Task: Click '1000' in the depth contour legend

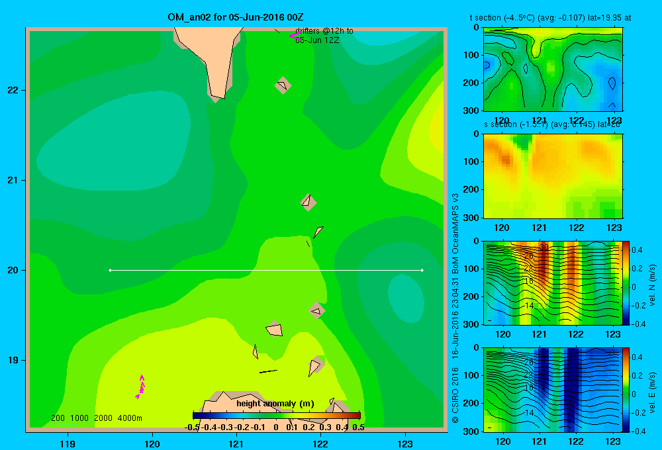Action: tap(79, 418)
